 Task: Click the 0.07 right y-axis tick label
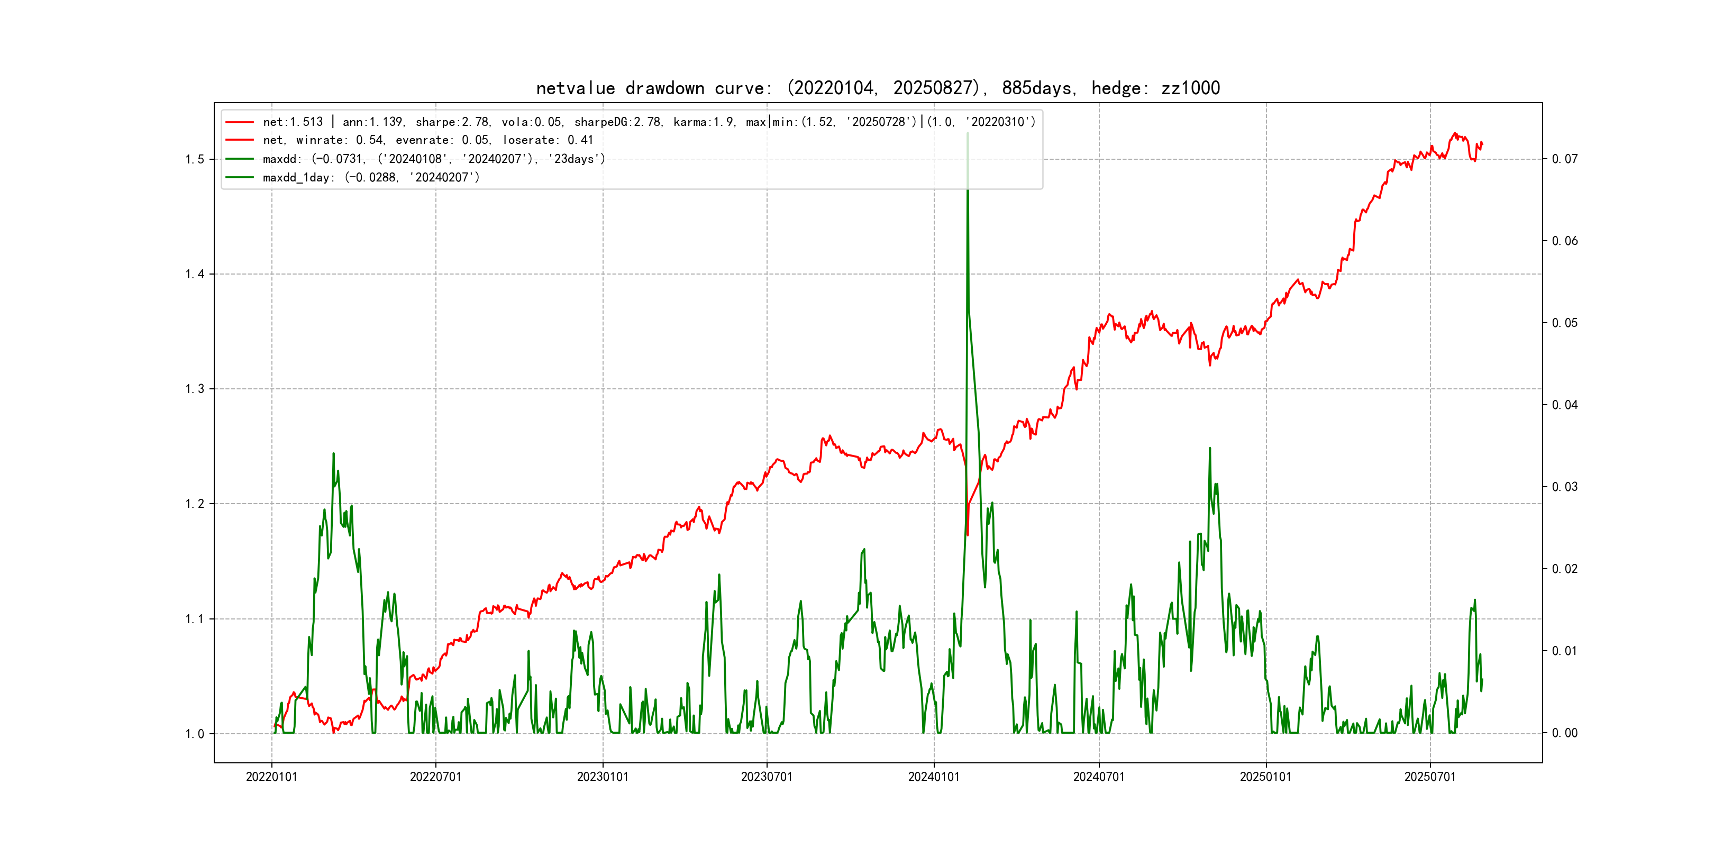[x=1564, y=159]
